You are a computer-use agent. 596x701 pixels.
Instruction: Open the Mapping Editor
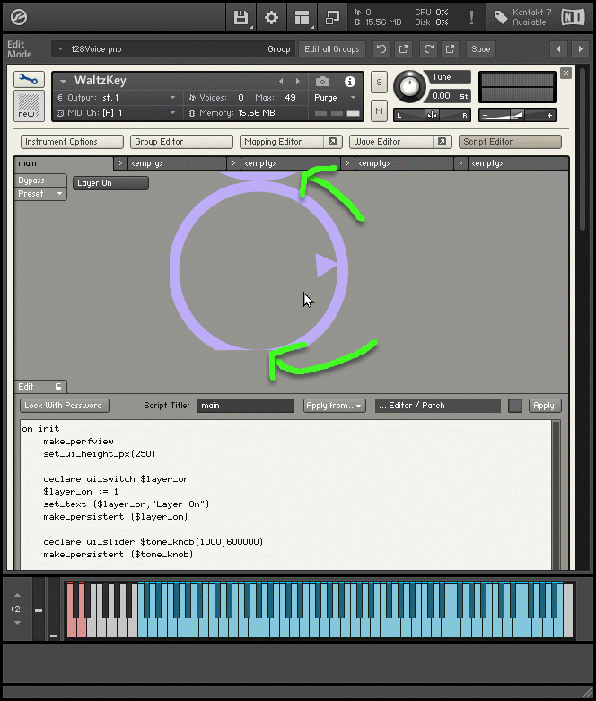(x=281, y=142)
